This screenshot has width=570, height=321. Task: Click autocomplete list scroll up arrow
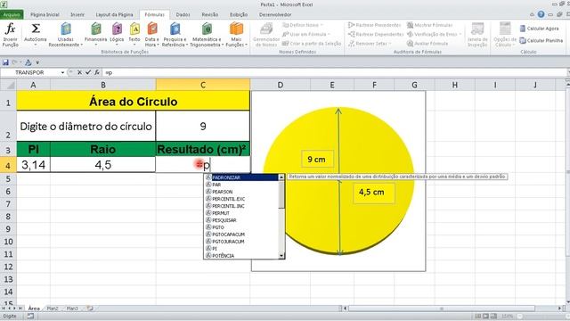click(x=281, y=177)
